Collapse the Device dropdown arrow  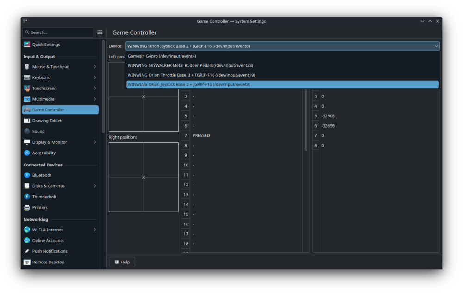tap(436, 46)
